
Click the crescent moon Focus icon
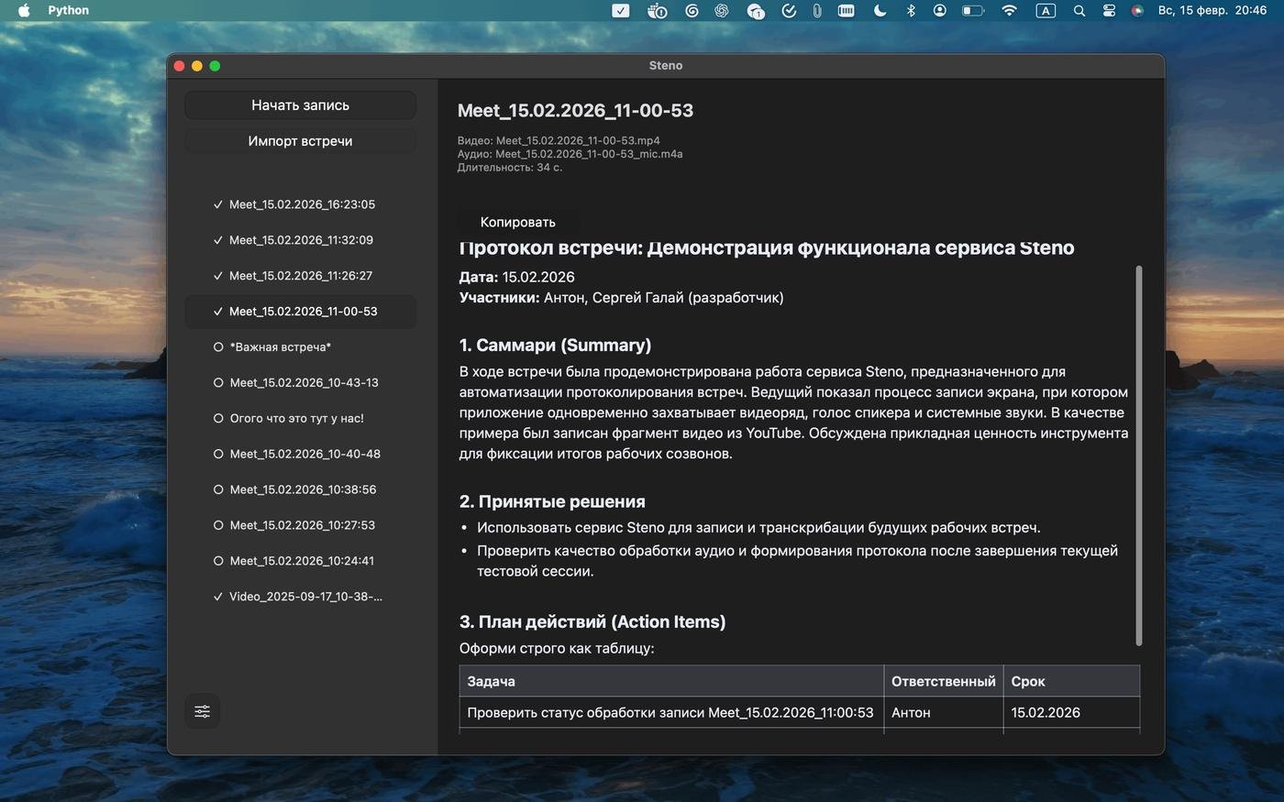tap(880, 11)
